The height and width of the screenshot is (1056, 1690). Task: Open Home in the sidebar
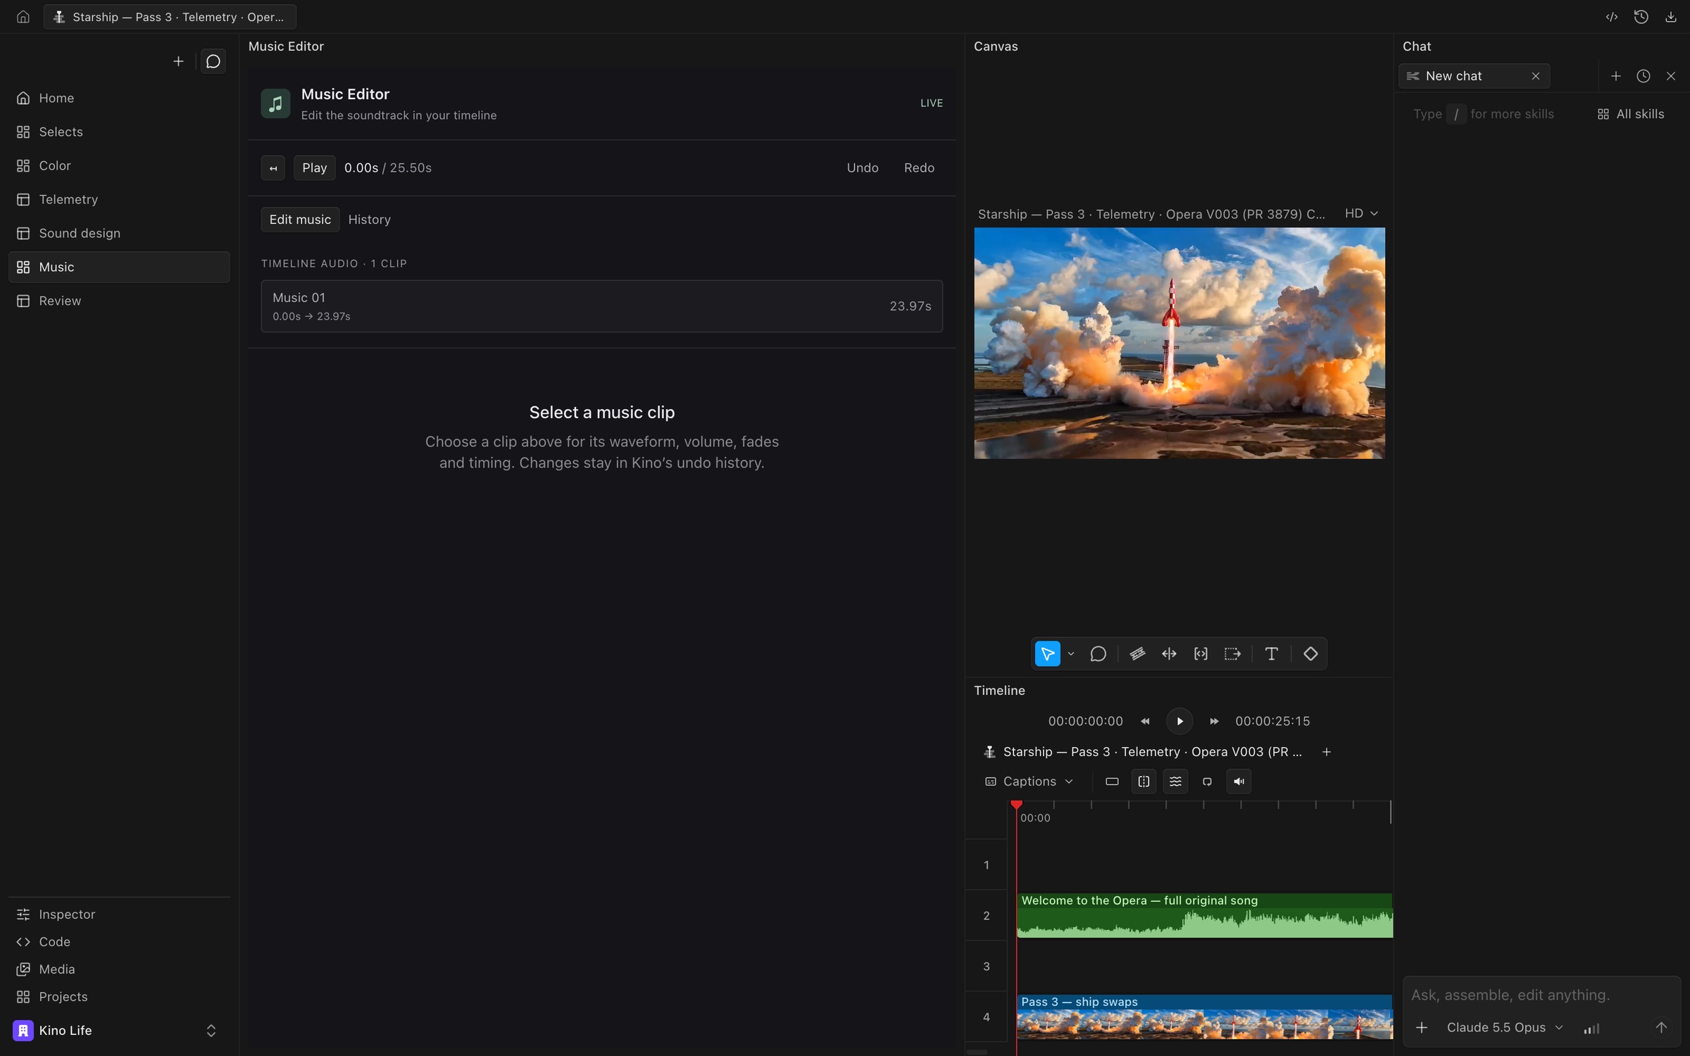pyautogui.click(x=119, y=98)
